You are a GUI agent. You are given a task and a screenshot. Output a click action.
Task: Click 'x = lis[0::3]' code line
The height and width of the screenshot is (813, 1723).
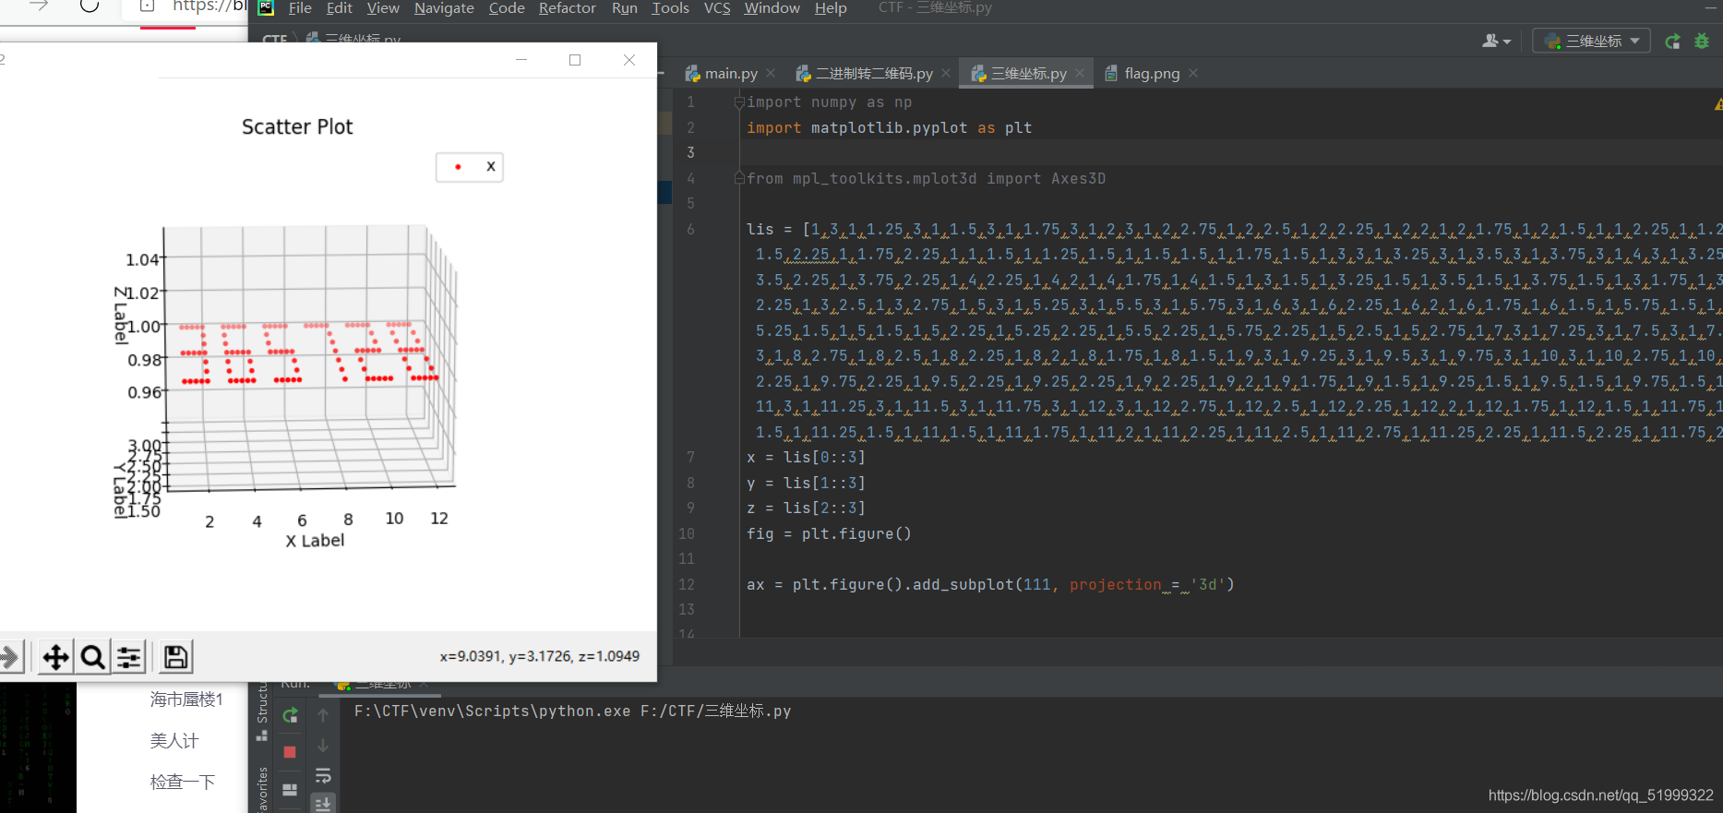tap(806, 457)
